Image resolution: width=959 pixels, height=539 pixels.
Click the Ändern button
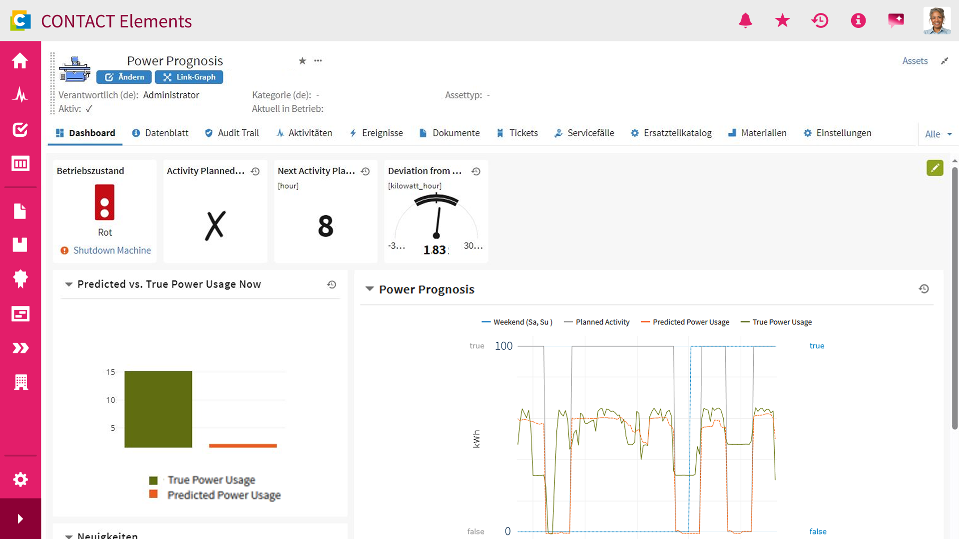(x=124, y=77)
